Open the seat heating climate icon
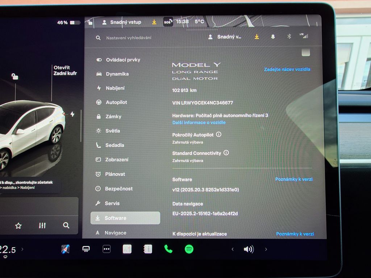 pyautogui.click(x=86, y=249)
